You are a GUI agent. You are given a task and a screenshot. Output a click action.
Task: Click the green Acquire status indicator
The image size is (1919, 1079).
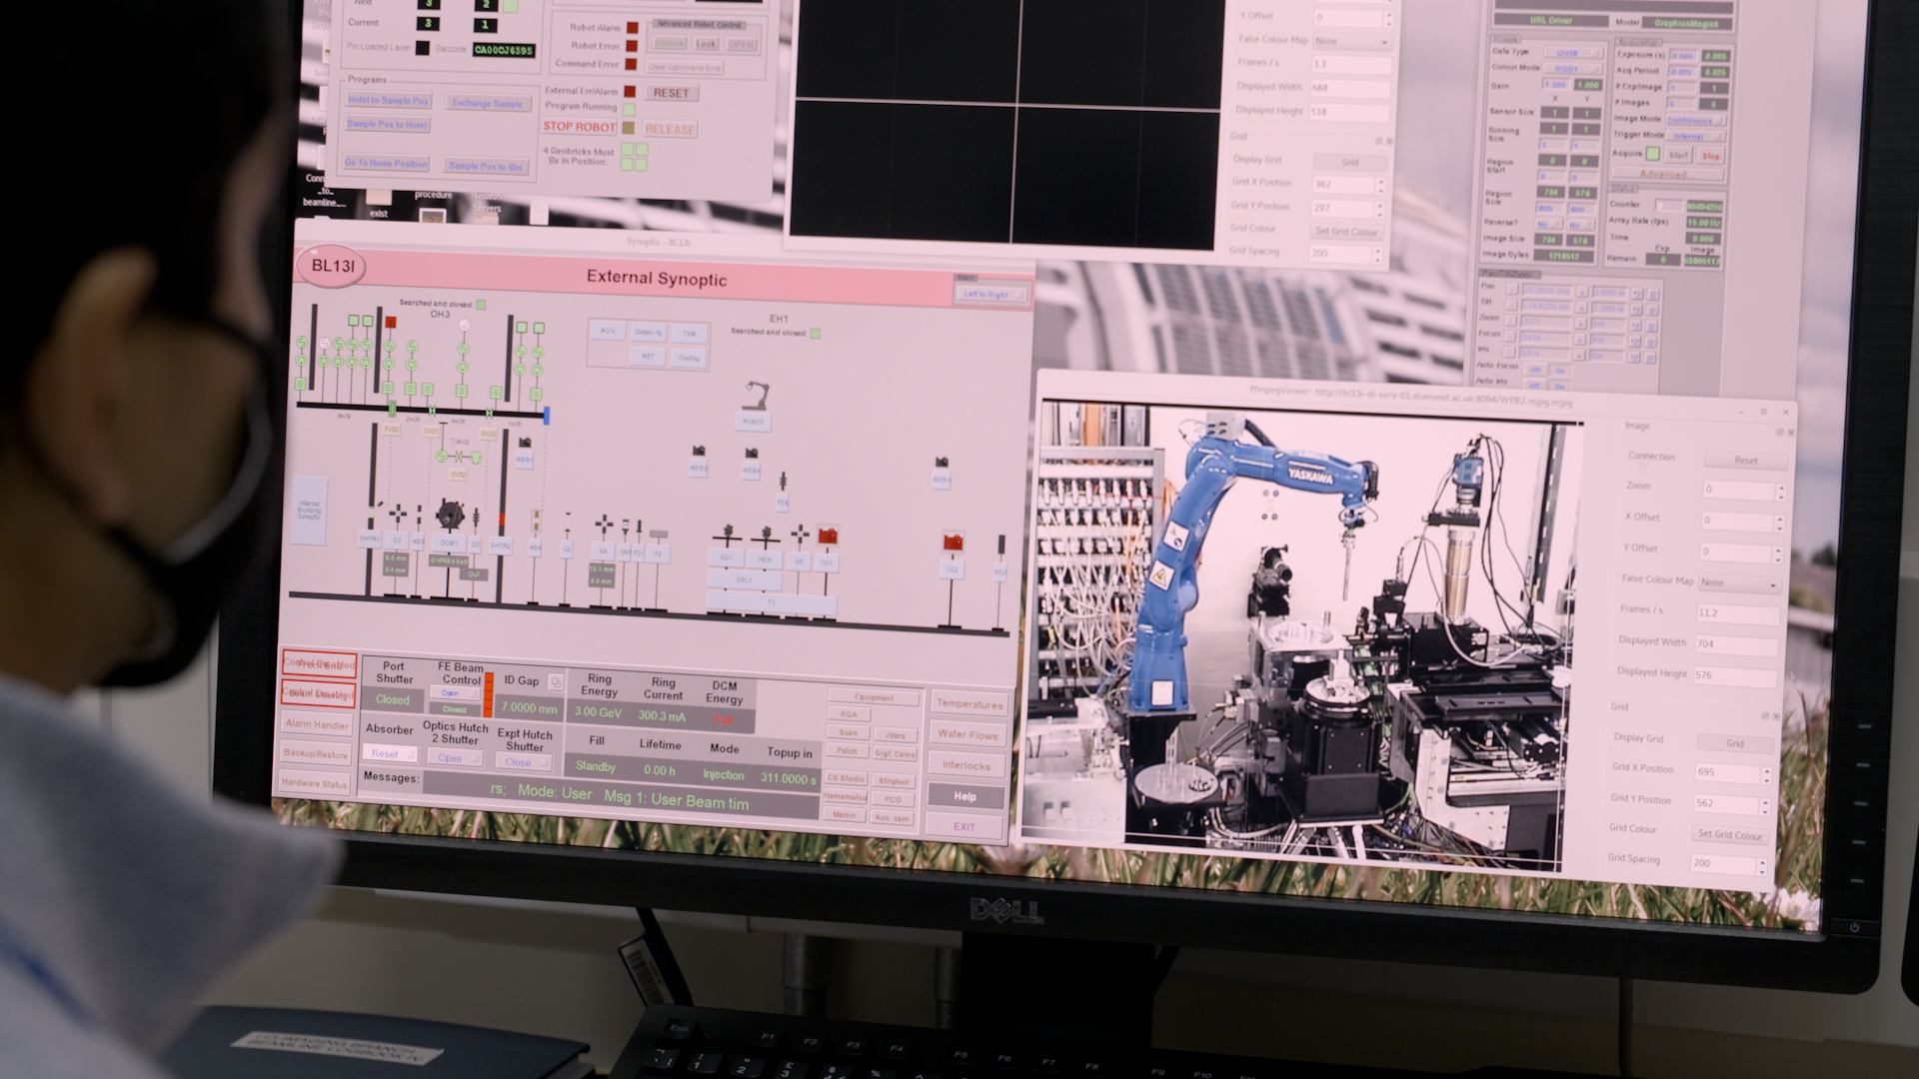tap(1653, 154)
